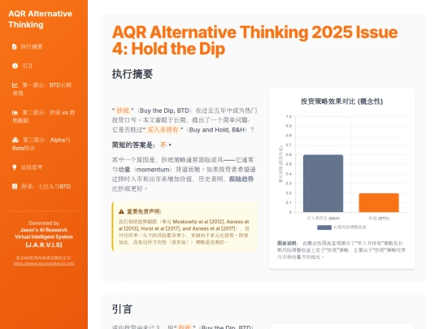Toggle the 长期风险调整收益 chart legend
The image size is (439, 329).
click(x=341, y=227)
